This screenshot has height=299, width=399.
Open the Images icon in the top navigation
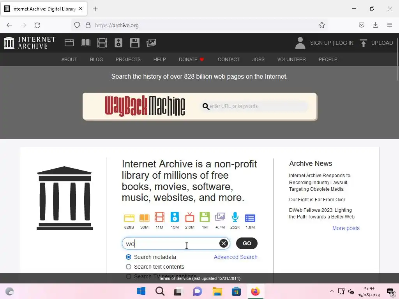pos(151,43)
